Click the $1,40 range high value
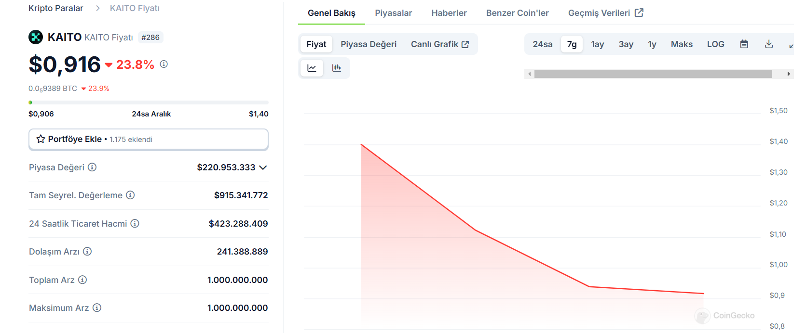 click(259, 114)
